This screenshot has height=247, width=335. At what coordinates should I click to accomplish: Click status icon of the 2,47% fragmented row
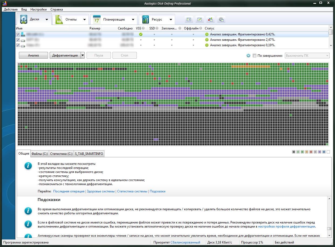(x=207, y=40)
